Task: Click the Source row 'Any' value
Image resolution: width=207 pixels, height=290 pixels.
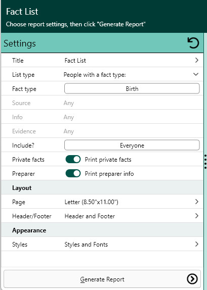Action: point(69,103)
